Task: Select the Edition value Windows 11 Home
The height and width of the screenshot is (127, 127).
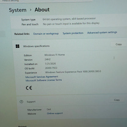Action: click(x=55, y=55)
